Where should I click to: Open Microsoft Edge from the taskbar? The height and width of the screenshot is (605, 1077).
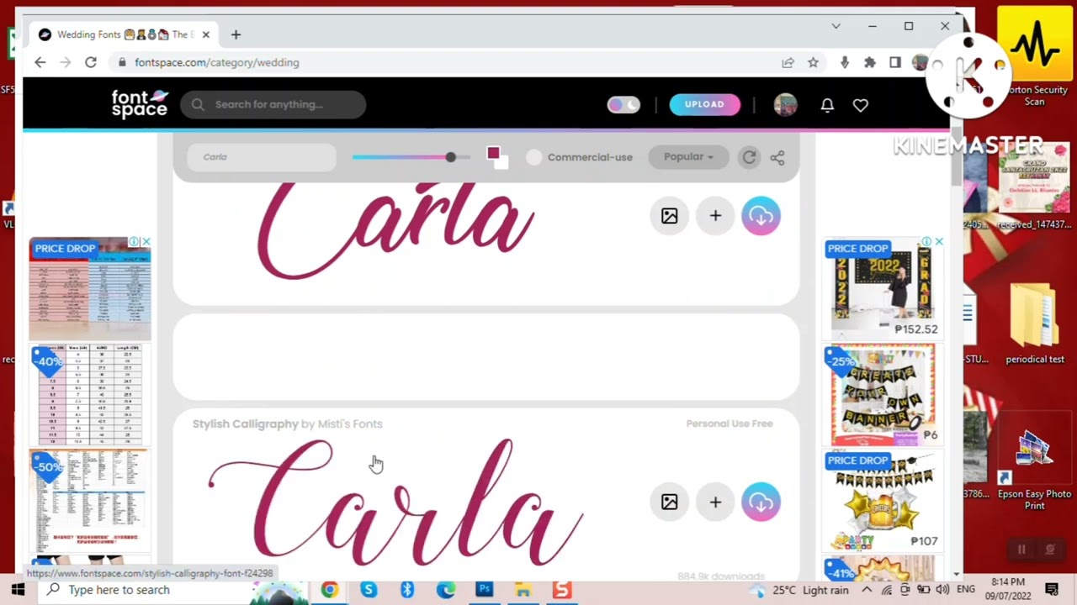(446, 590)
